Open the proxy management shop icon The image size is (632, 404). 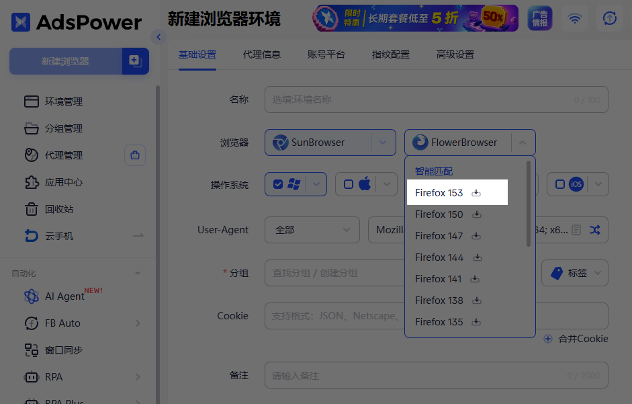(x=135, y=155)
